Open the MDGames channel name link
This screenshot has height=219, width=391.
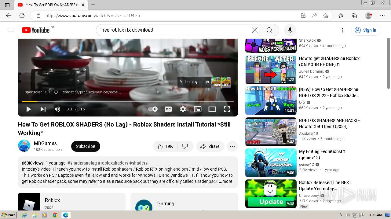45,143
